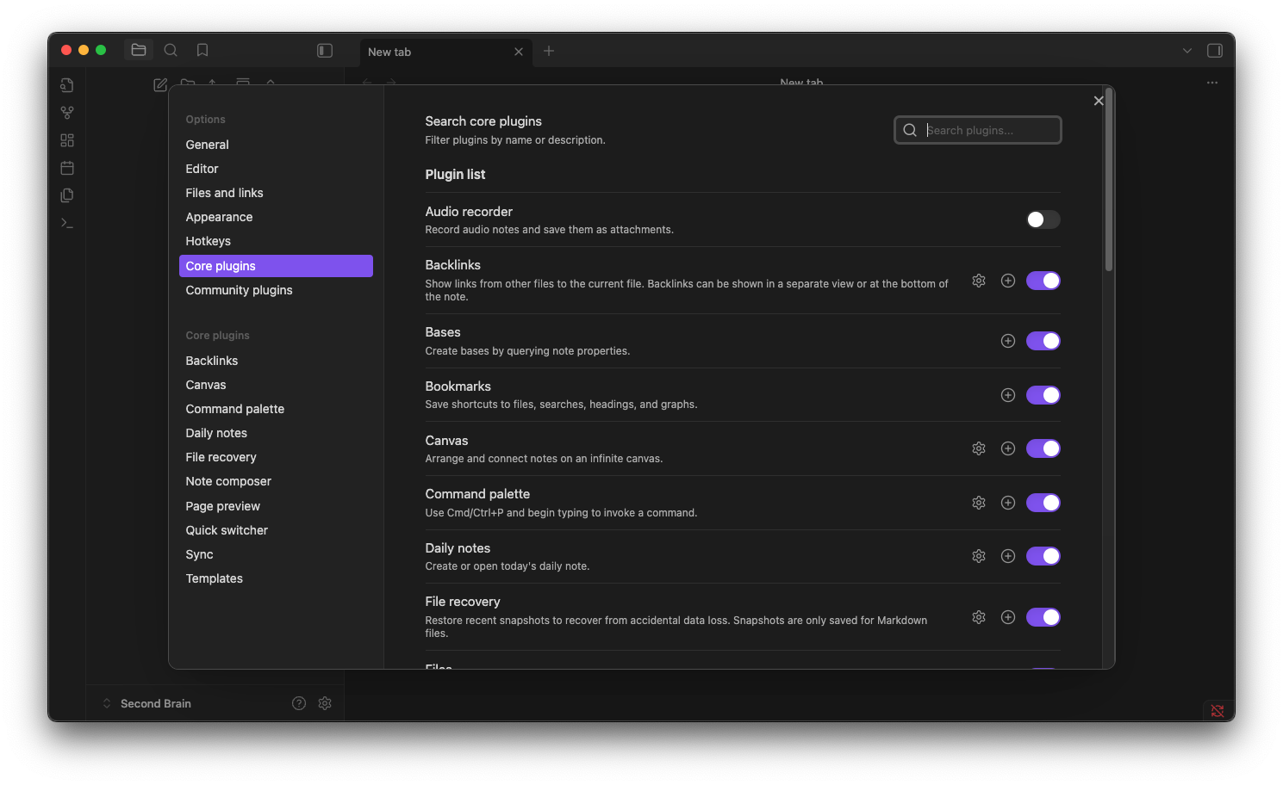Screen dimensions: 1283x785
Task: Open the graph view from the left ribbon
Action: tap(66, 112)
